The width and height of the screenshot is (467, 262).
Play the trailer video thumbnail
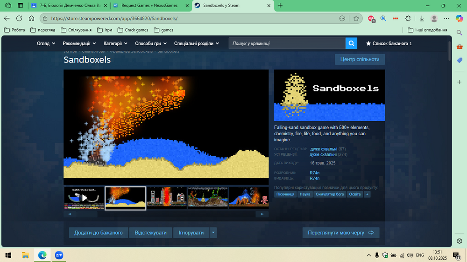[84, 198]
